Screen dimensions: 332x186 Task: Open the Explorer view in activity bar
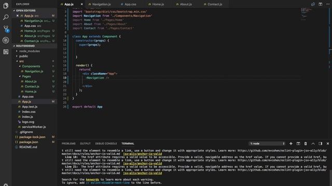click(6, 6)
